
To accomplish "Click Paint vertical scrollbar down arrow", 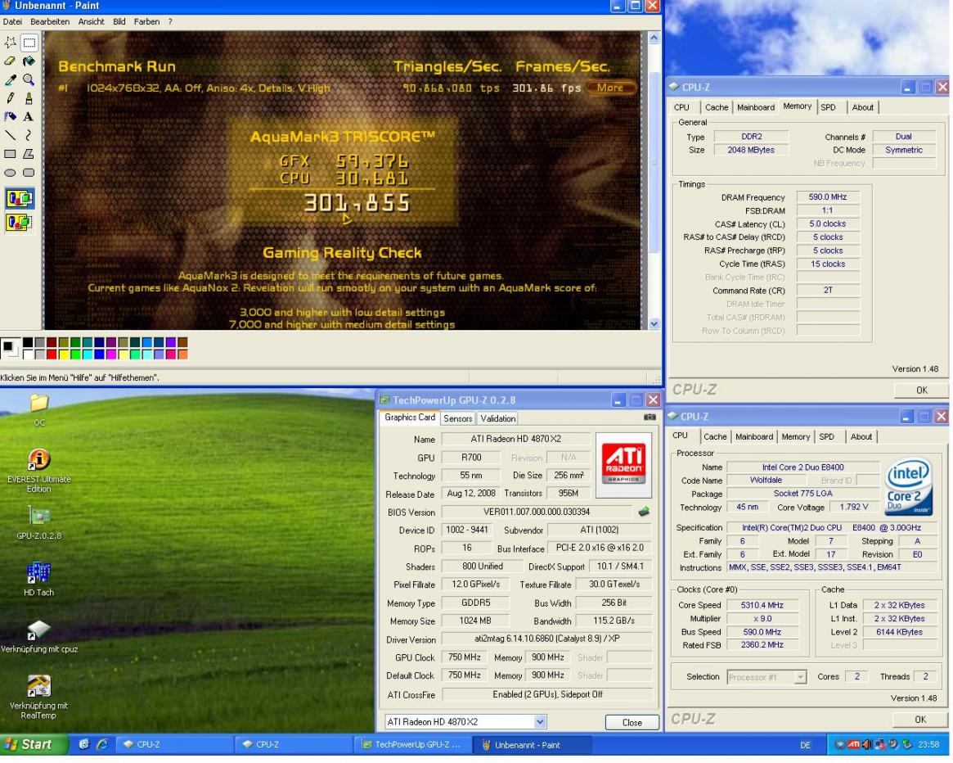I will [654, 323].
